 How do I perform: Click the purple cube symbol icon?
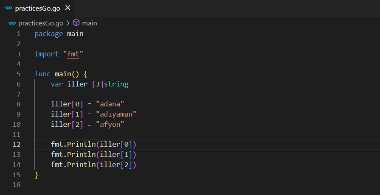tap(76, 23)
